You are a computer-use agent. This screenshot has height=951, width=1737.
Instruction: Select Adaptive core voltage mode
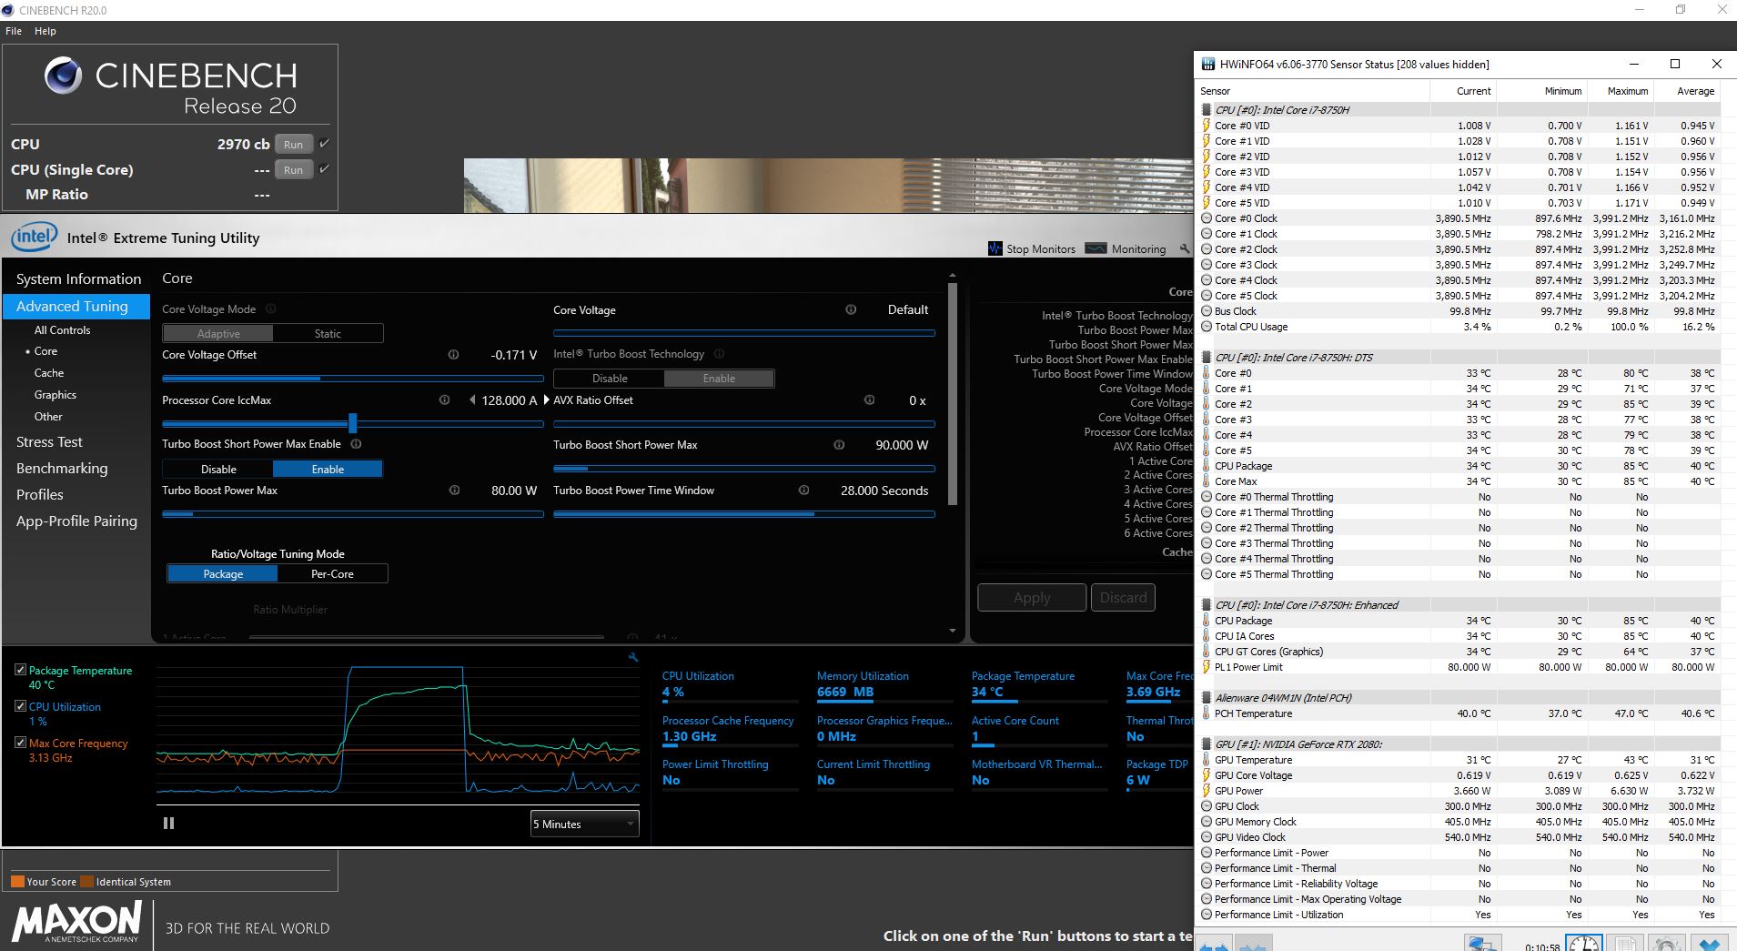tap(218, 334)
